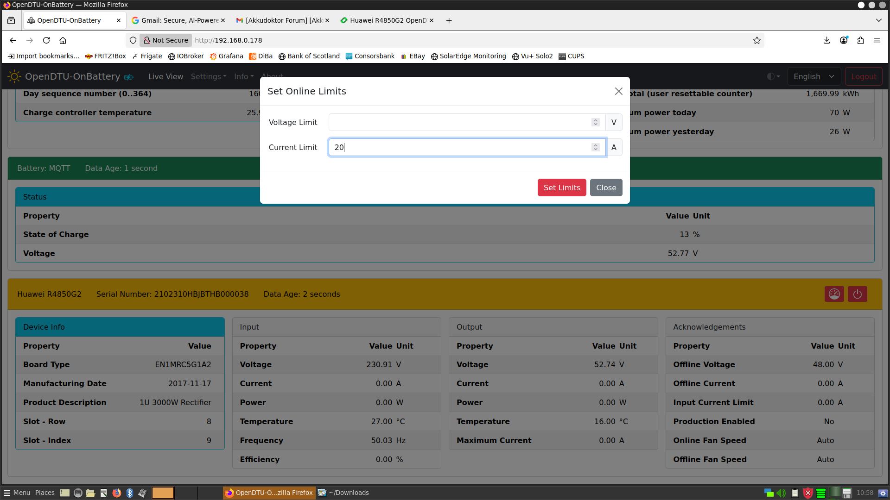Open Firefox downloads arrow icon

click(x=826, y=40)
